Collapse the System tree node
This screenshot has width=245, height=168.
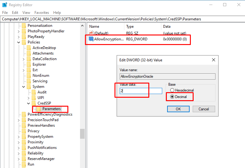tap(24, 87)
